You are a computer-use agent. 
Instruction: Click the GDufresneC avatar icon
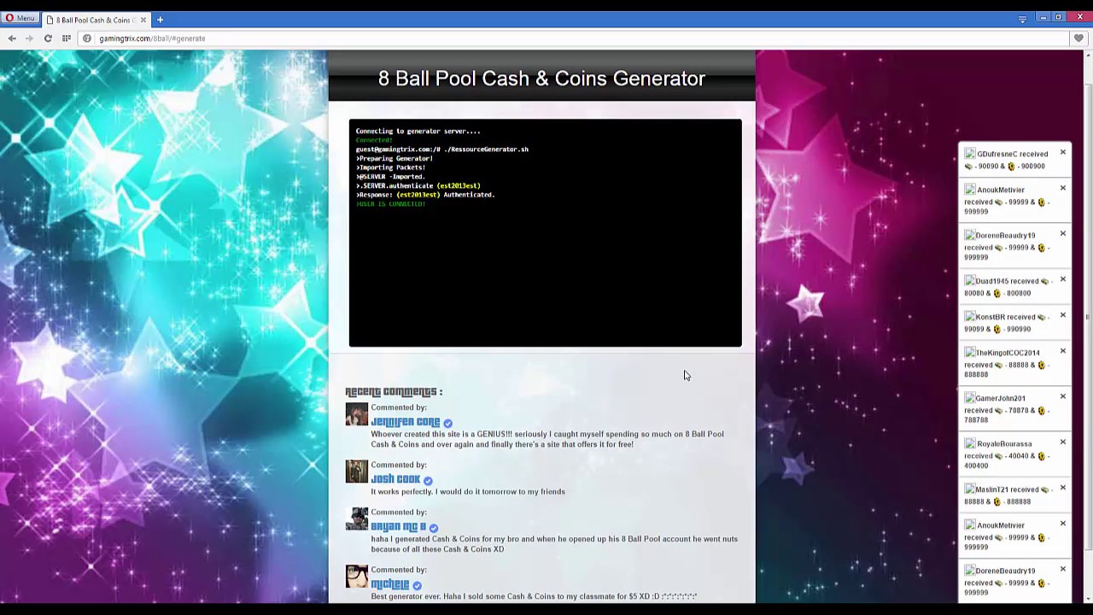[x=970, y=154]
